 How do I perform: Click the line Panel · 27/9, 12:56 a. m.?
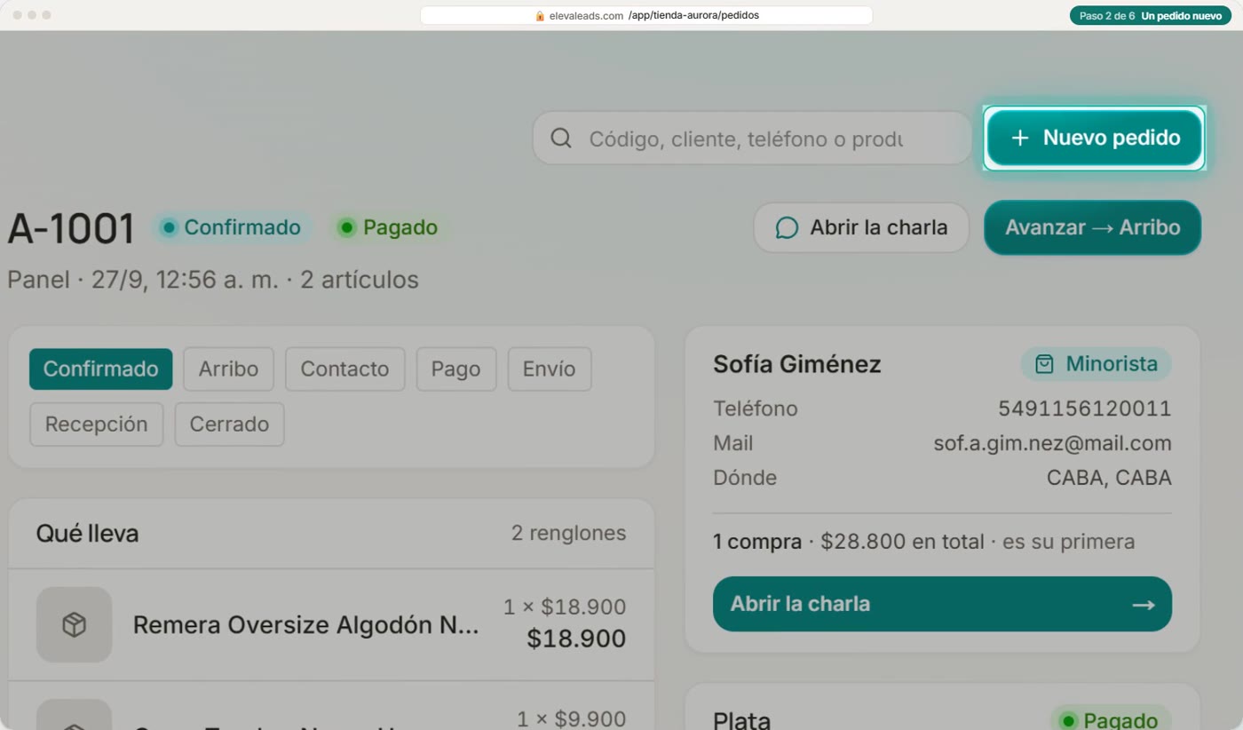(x=213, y=280)
